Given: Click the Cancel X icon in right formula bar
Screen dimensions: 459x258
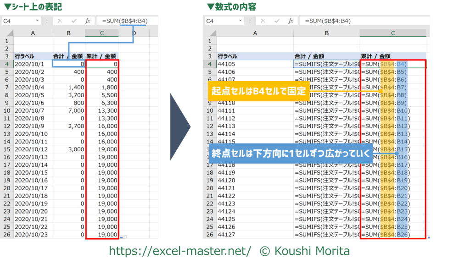Looking at the screenshot, I should pos(262,21).
